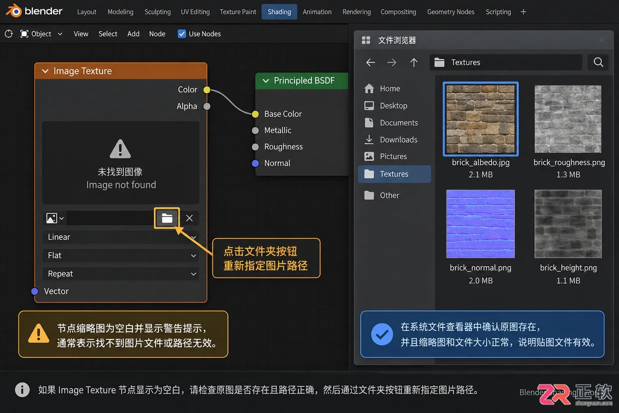Switch to the Scripting workspace tab
Viewport: 619px width, 413px height.
[498, 12]
